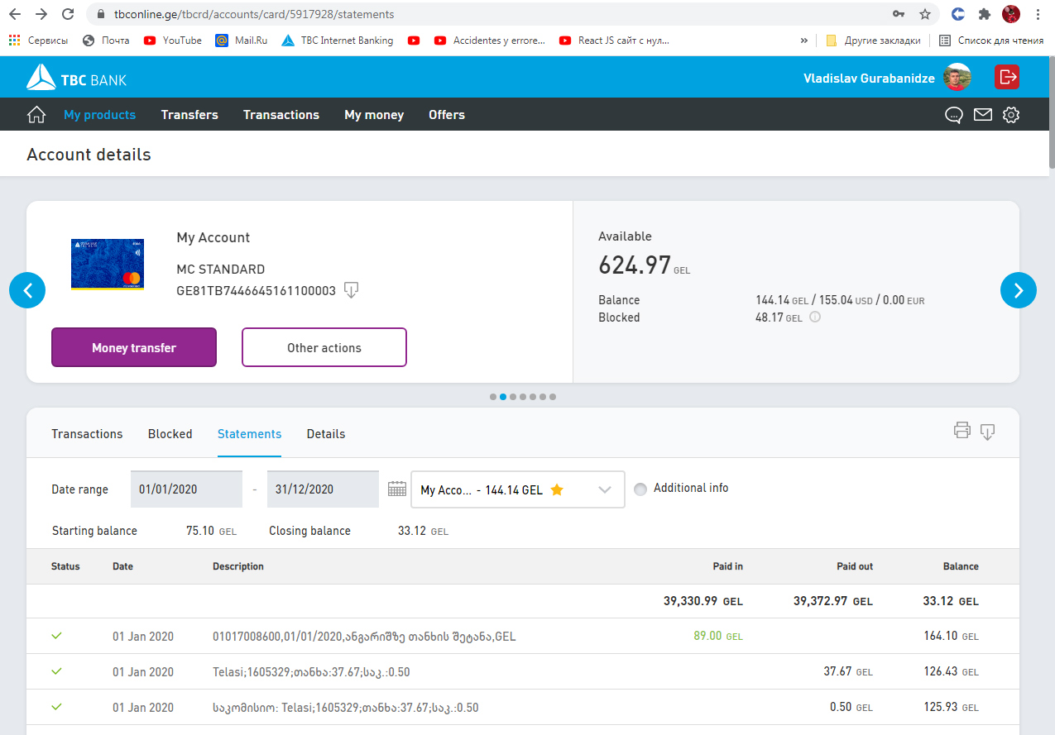Print the statement using printer icon

click(961, 430)
